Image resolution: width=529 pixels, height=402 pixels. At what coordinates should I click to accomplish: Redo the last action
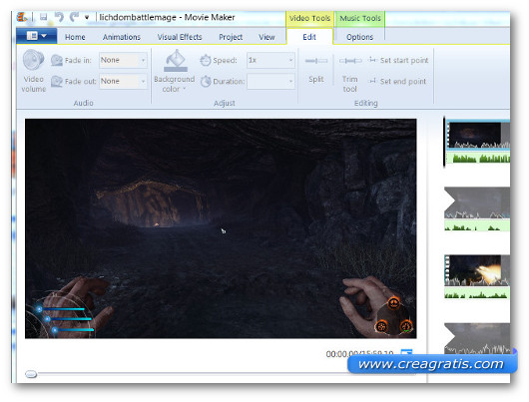74,17
